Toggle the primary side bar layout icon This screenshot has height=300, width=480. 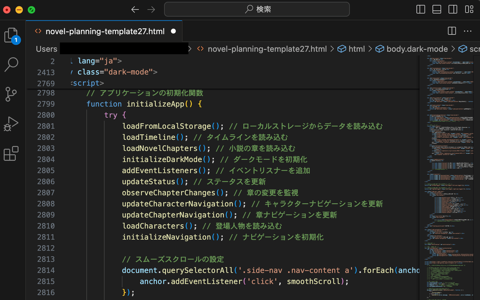[x=421, y=9]
